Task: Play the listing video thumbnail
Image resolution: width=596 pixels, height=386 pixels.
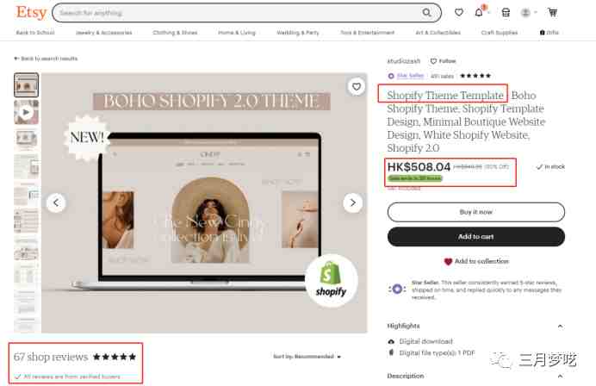Action: 26,112
